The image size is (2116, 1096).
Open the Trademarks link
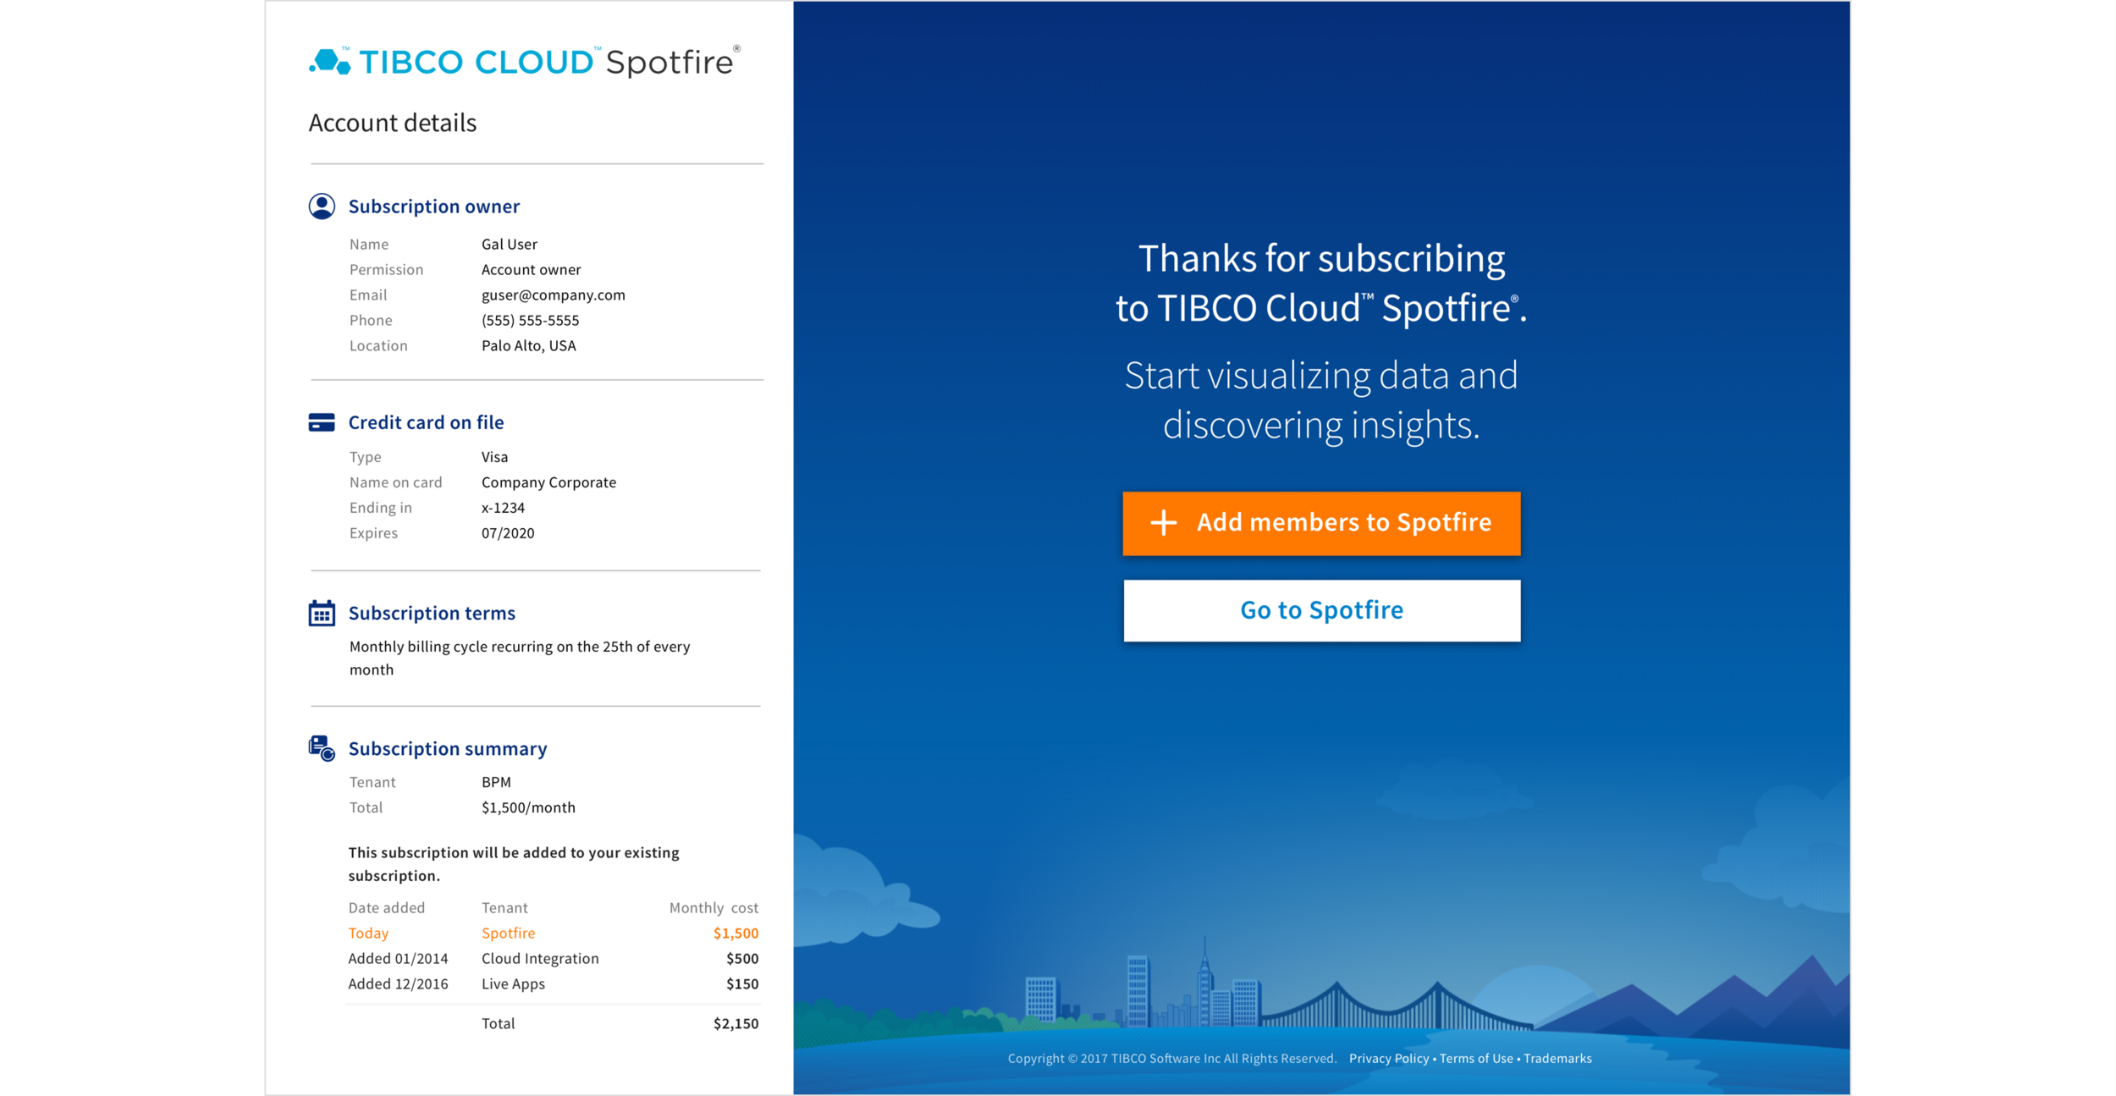coord(1557,1058)
